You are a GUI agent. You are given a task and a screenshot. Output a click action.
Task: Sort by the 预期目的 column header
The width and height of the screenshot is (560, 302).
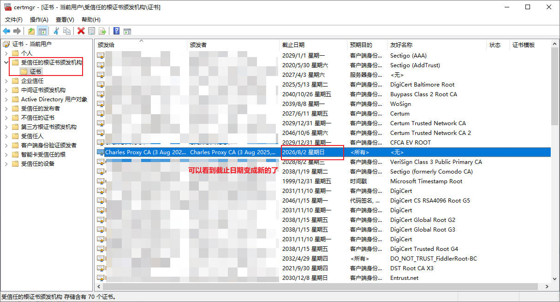(x=367, y=45)
